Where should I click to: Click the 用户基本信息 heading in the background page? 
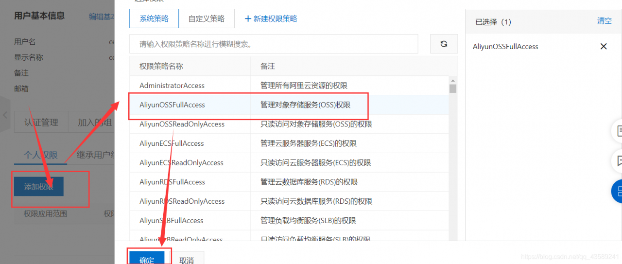pos(39,16)
